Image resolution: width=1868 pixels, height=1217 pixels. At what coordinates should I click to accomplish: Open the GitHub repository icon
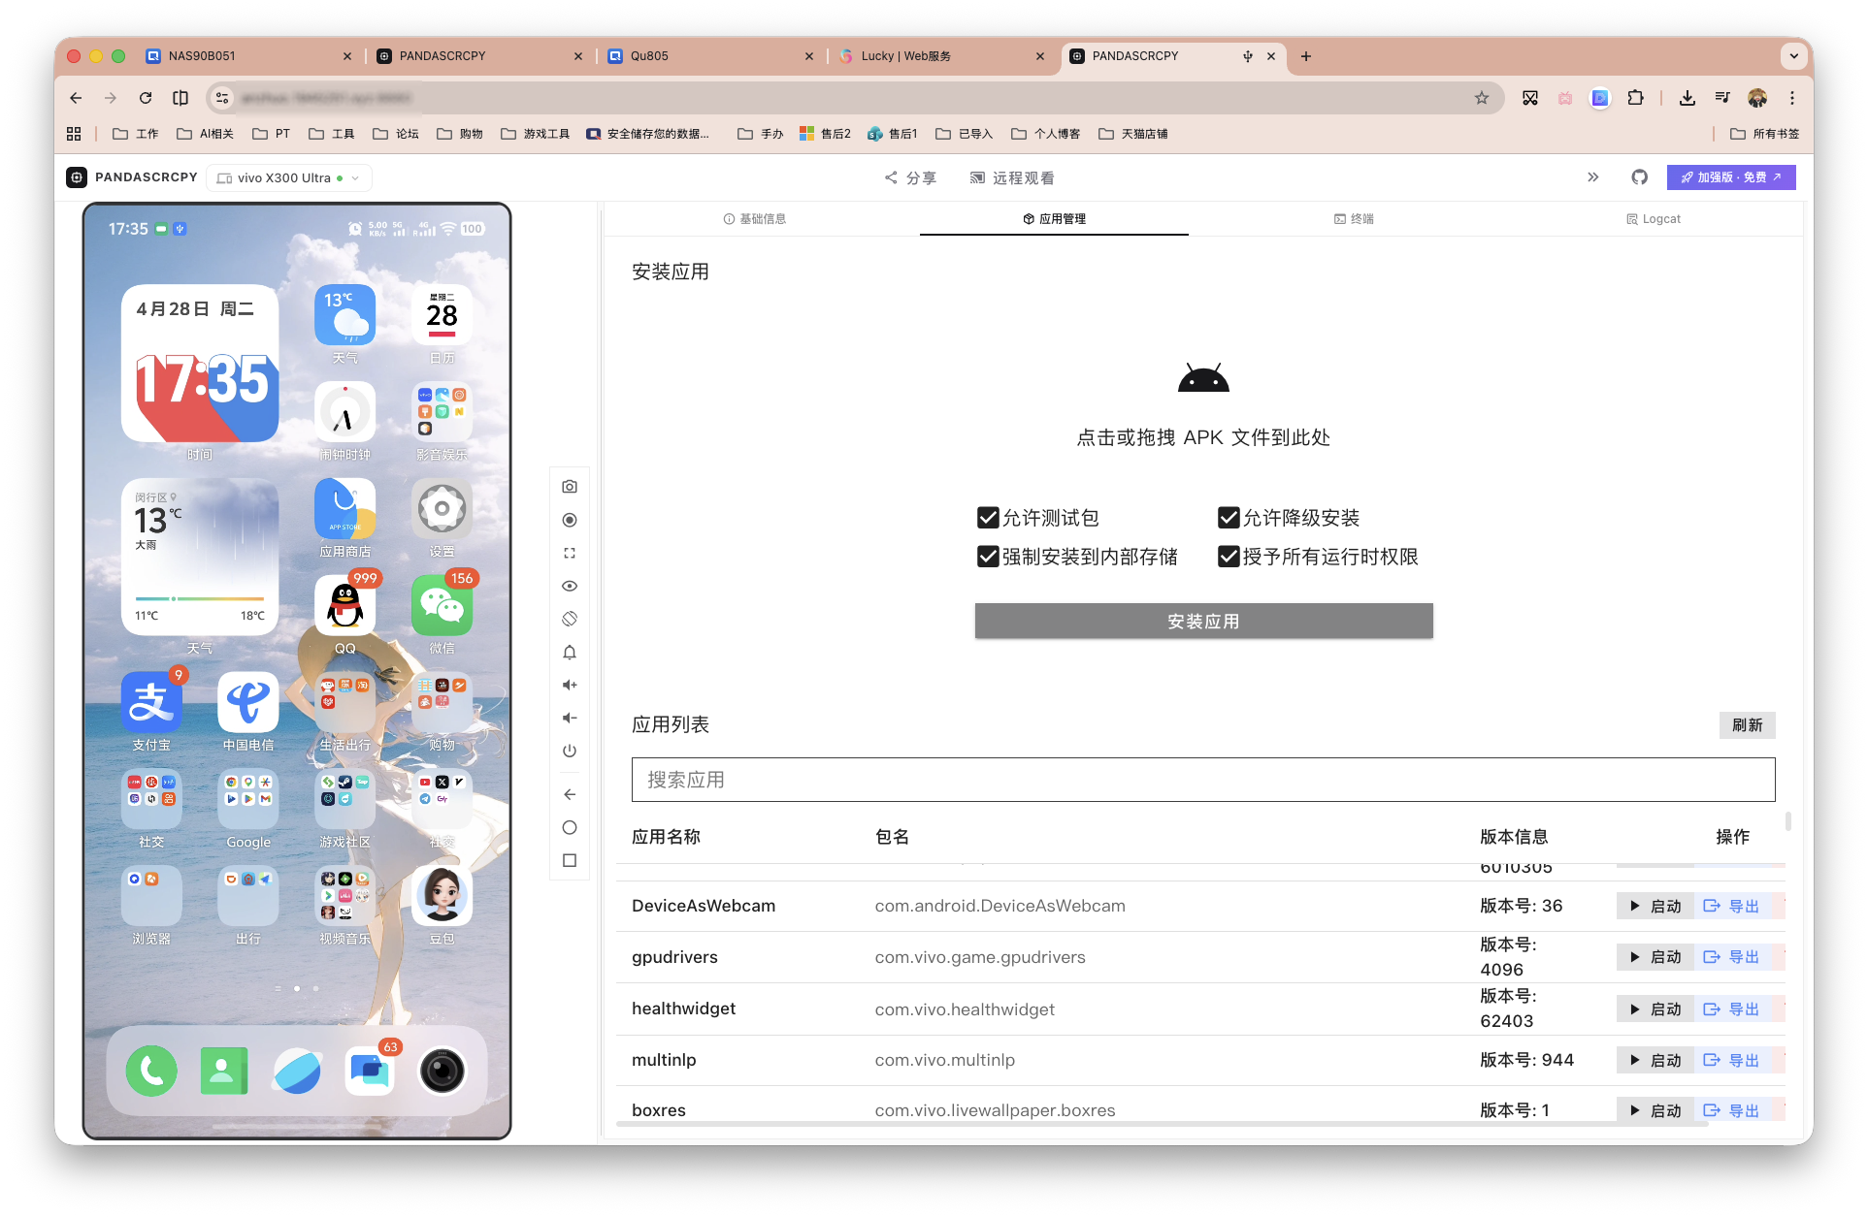(1639, 177)
